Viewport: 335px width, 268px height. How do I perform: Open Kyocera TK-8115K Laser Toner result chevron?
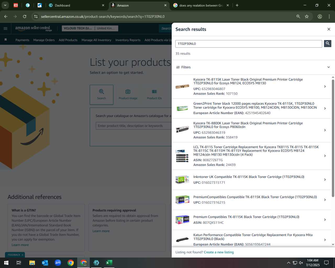[325, 86]
